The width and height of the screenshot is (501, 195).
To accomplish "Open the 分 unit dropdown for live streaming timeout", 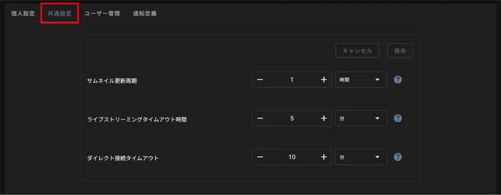I will coord(361,119).
